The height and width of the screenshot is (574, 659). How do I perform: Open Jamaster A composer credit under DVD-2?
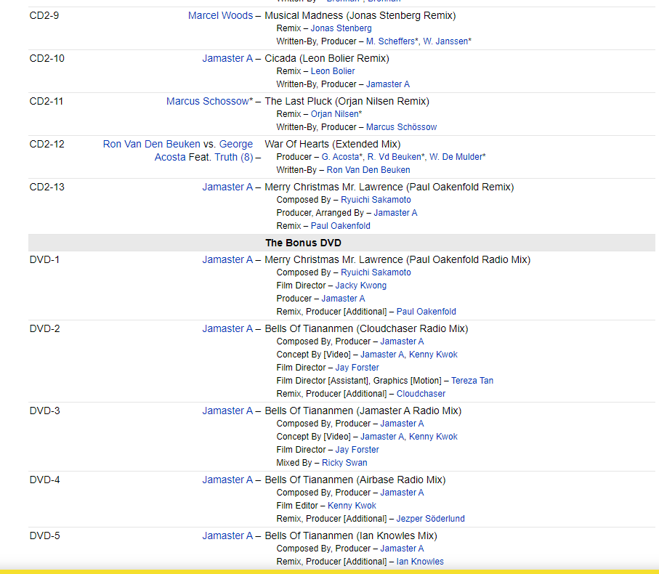pyautogui.click(x=402, y=341)
